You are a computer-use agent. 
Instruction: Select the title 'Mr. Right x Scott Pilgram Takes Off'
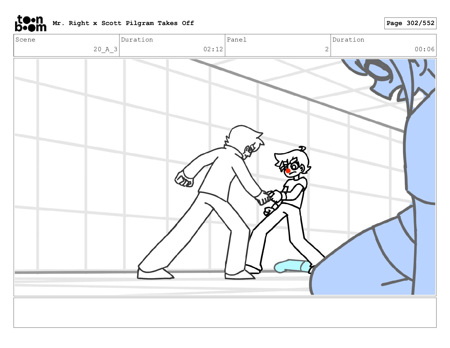tap(123, 23)
